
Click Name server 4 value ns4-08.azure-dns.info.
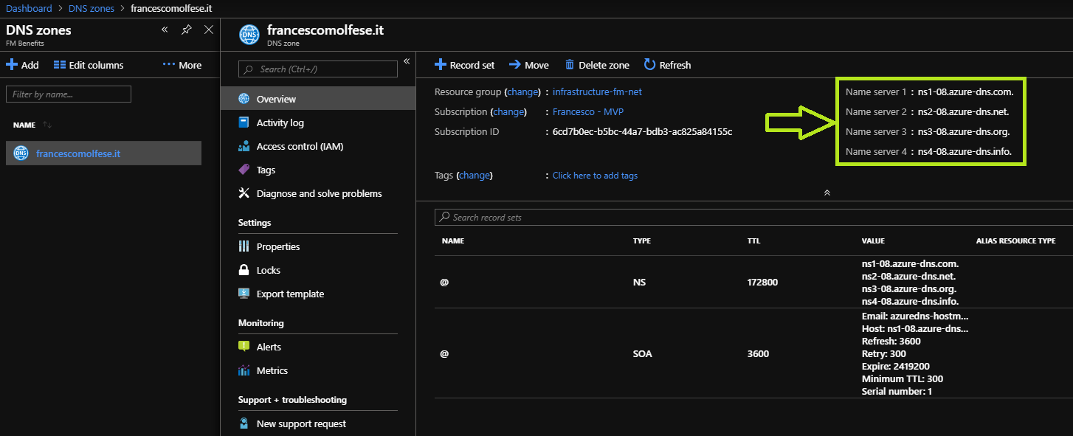(965, 152)
